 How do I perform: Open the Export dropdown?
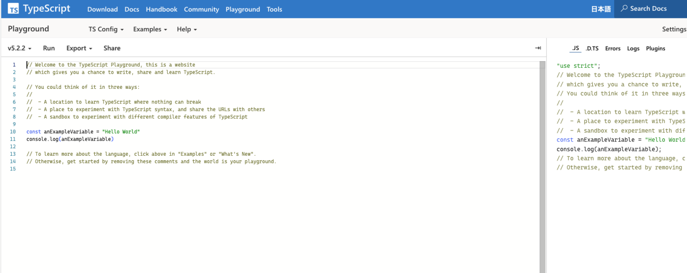coord(79,48)
